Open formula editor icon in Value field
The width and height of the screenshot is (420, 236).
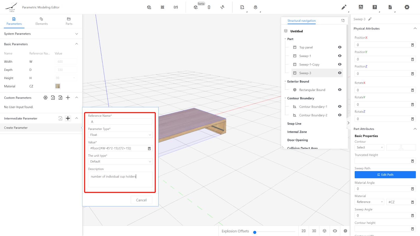click(x=149, y=148)
